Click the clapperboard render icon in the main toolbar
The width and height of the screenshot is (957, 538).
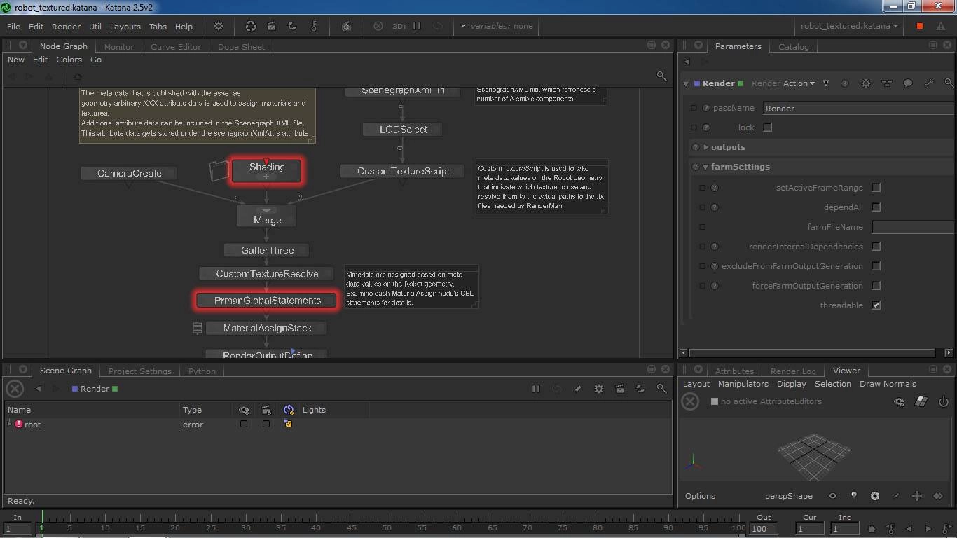[271, 26]
